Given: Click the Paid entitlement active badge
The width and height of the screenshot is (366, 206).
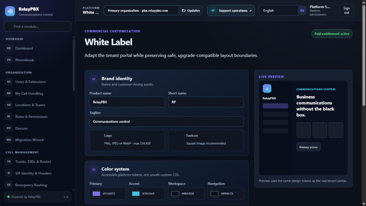Looking at the screenshot, I should coord(332,34).
